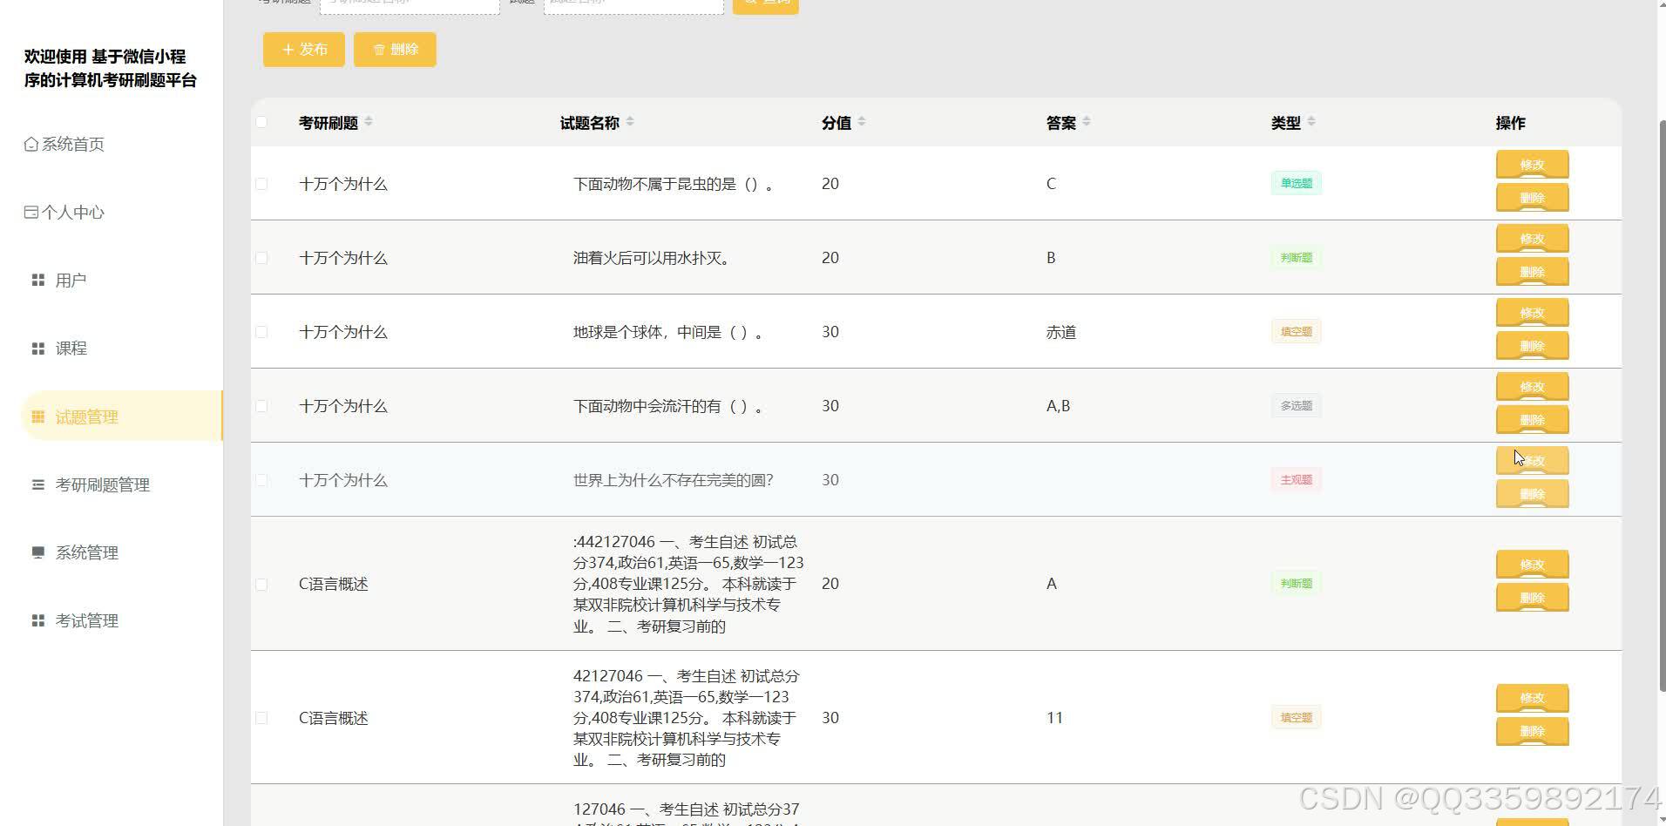Screen dimensions: 1666x826
Task: Click the 删除 toolbar button
Action: coord(395,50)
